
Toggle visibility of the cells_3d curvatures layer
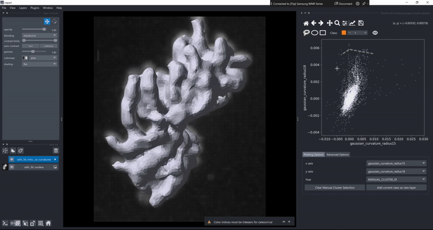click(x=11, y=159)
